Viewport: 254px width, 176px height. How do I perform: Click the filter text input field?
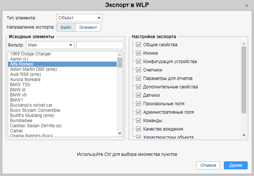point(100,45)
